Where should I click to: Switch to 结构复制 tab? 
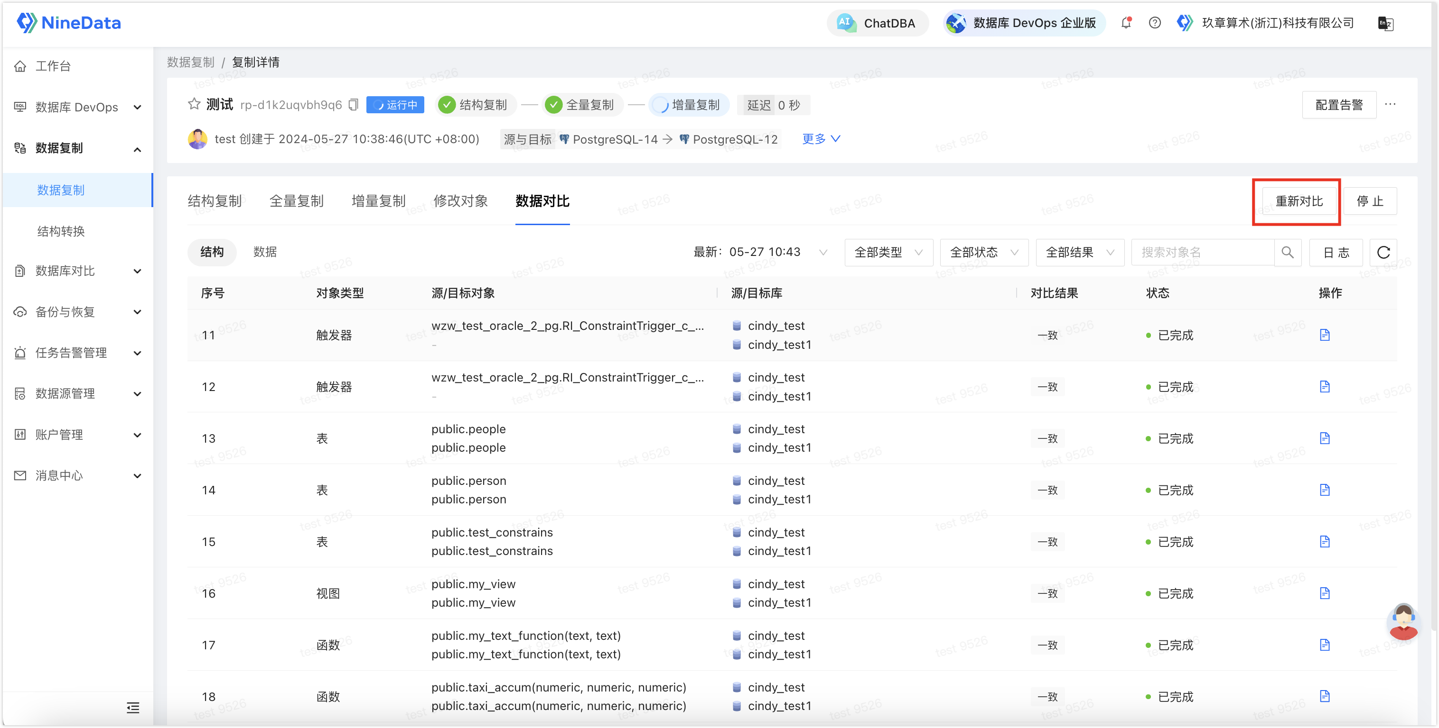[x=215, y=201]
